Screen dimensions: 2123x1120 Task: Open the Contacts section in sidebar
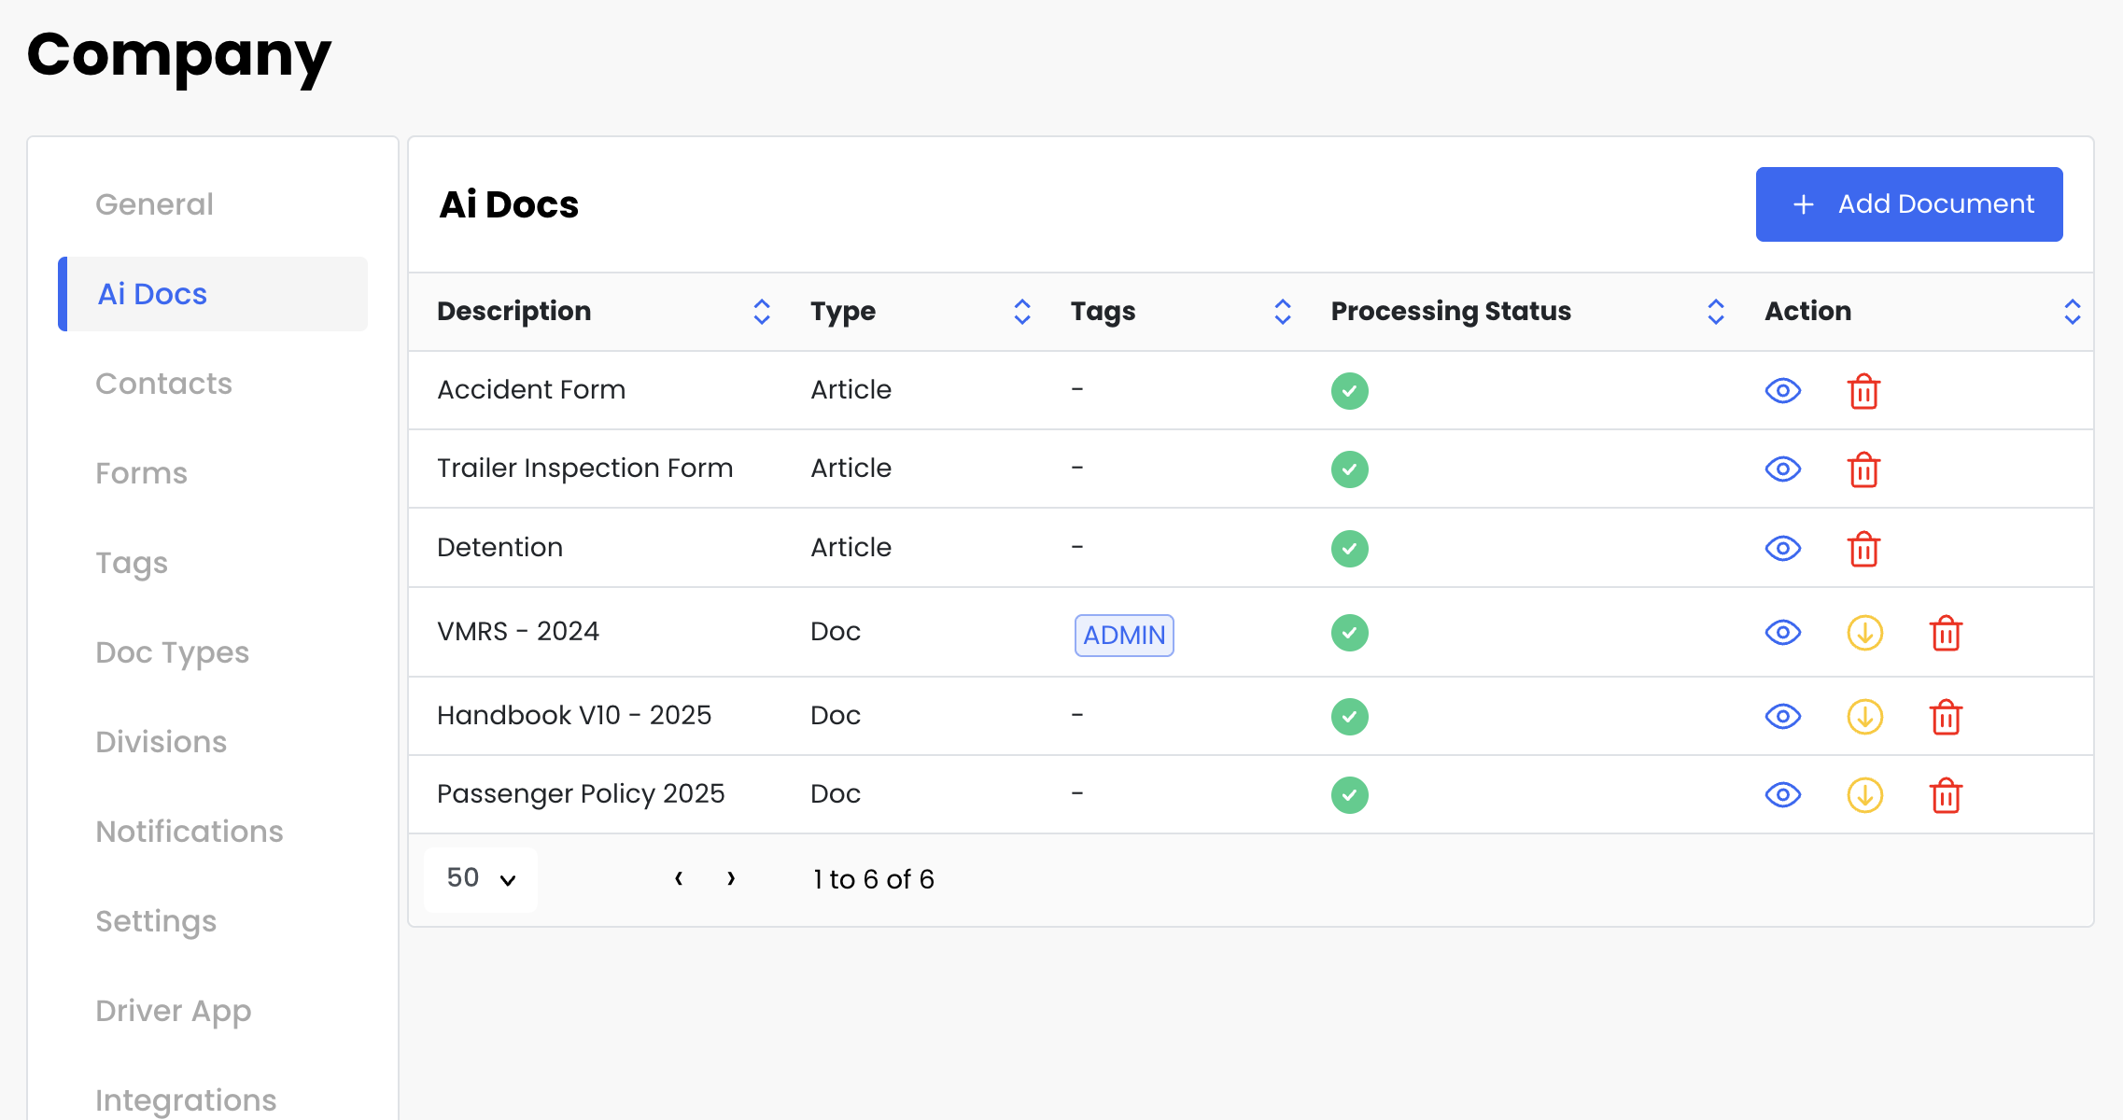click(x=163, y=384)
